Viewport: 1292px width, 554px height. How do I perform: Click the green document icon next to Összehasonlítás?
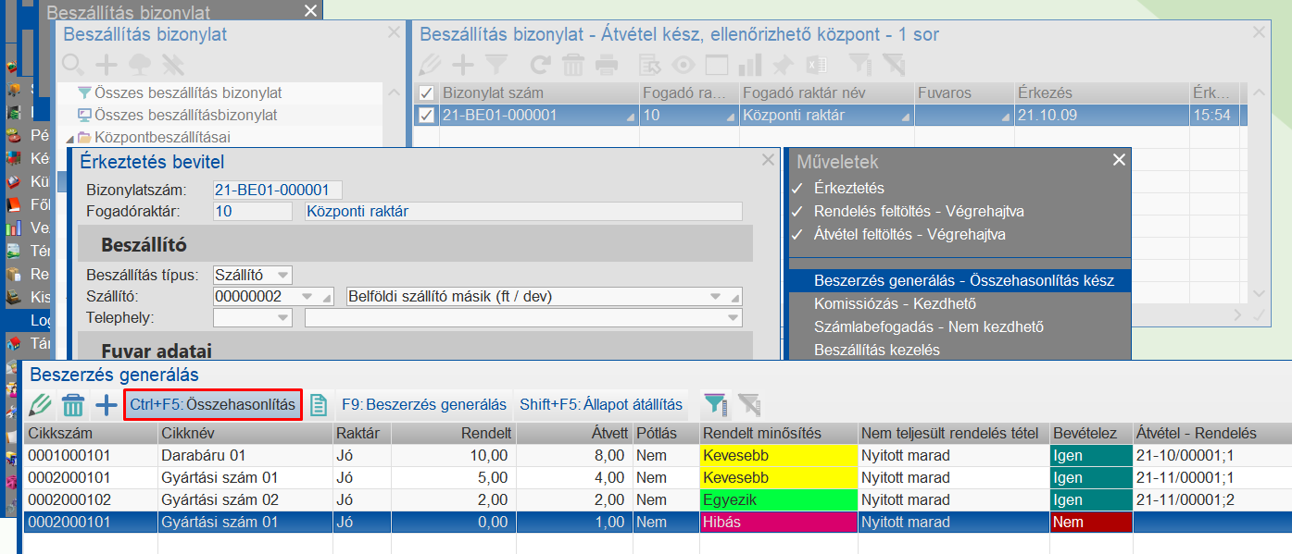click(318, 405)
